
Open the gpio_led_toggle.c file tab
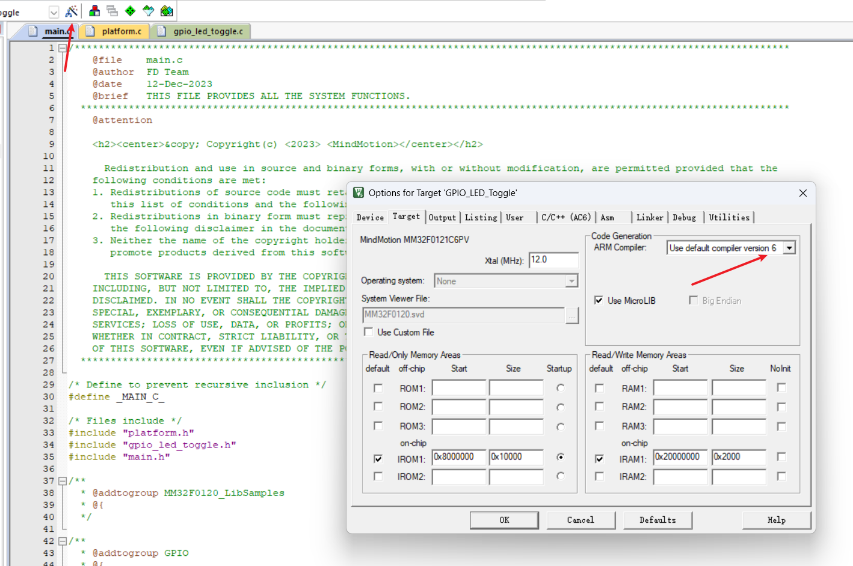tap(208, 31)
